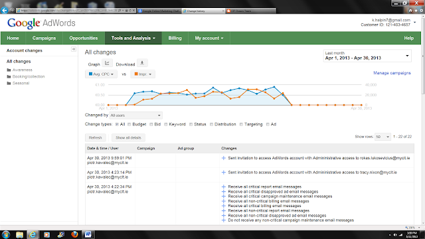Click the Download arrow icon

(142, 63)
